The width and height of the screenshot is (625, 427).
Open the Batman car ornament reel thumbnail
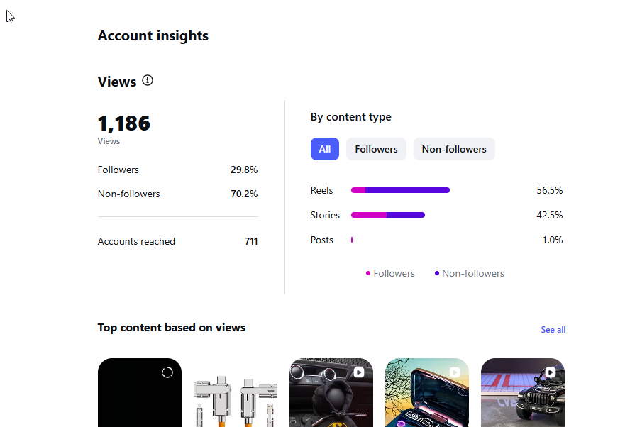point(331,393)
